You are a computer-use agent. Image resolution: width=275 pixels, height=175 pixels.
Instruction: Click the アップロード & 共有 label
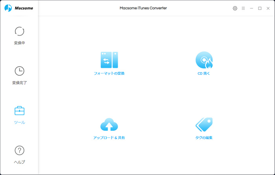coord(109,138)
